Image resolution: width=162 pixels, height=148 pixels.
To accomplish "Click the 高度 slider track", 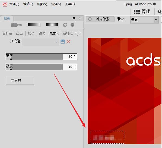I will click(x=34, y=67).
